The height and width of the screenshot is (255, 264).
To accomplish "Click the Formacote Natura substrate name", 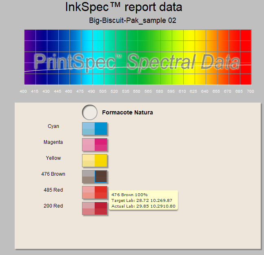I will [127, 112].
